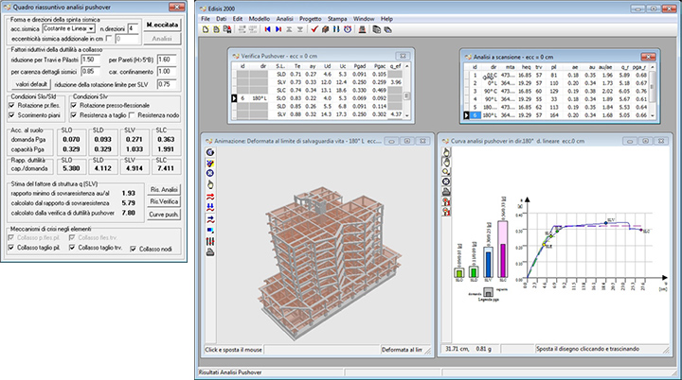Click the circled-X icon in Curva analisi window

tap(446, 181)
